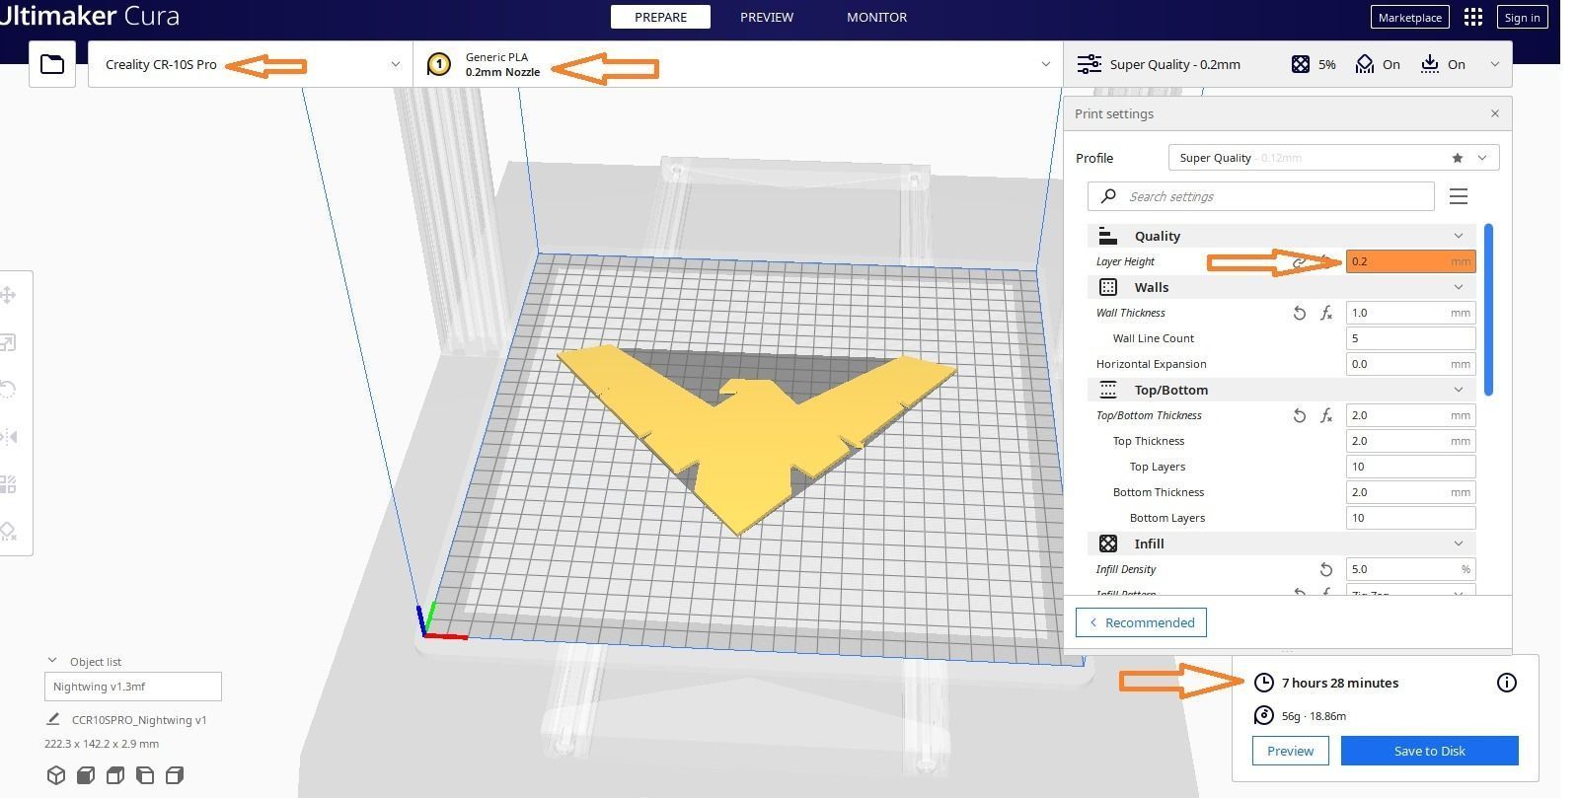Click Sign in button

pyautogui.click(x=1522, y=17)
